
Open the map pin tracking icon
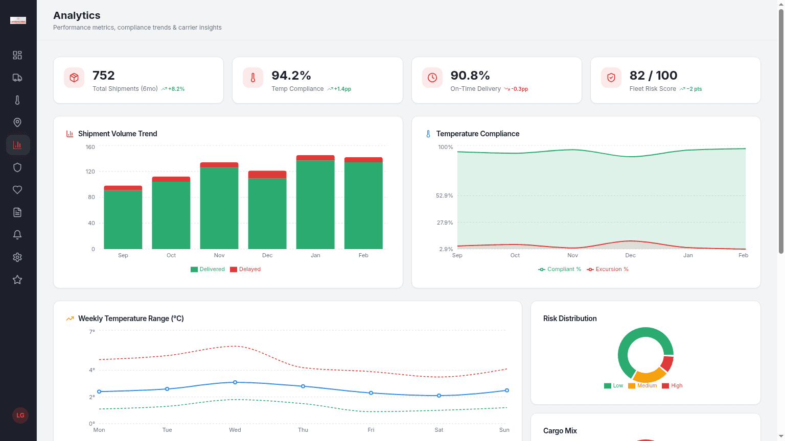(x=17, y=122)
